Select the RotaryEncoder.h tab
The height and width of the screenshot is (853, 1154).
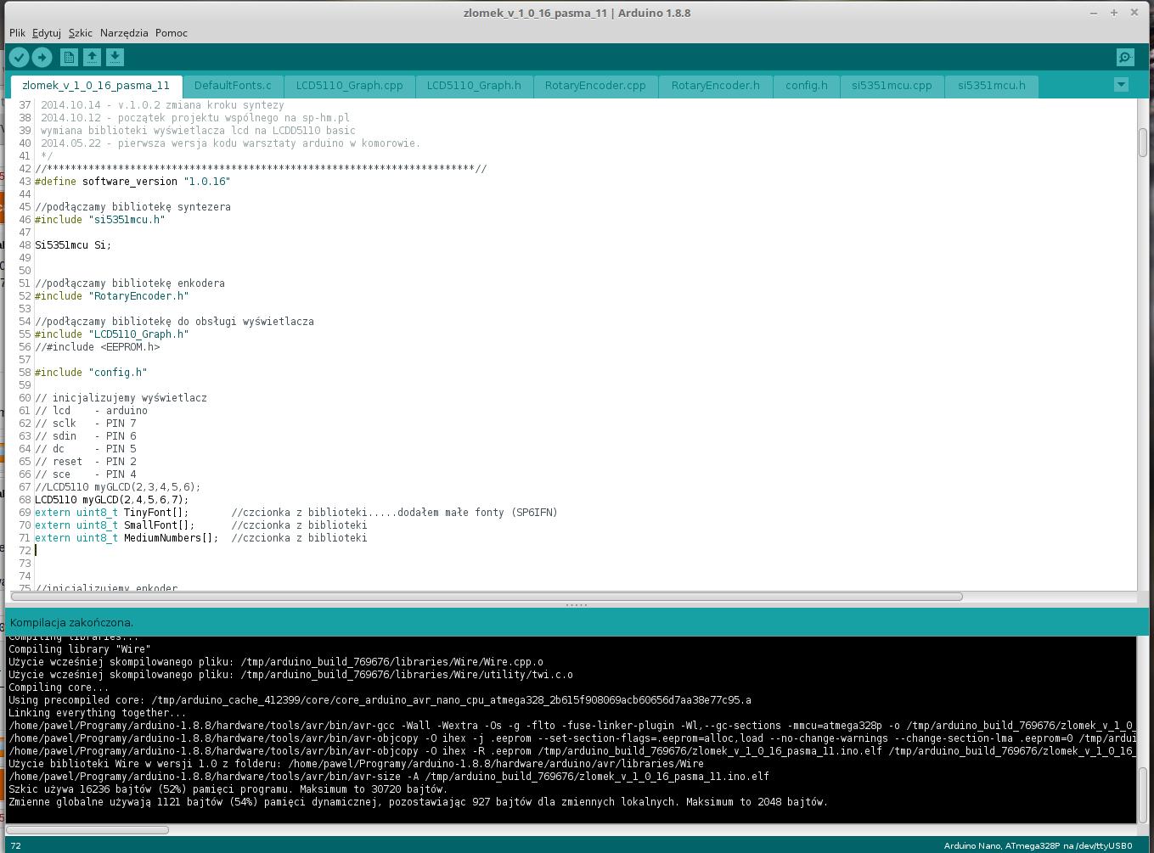[715, 86]
